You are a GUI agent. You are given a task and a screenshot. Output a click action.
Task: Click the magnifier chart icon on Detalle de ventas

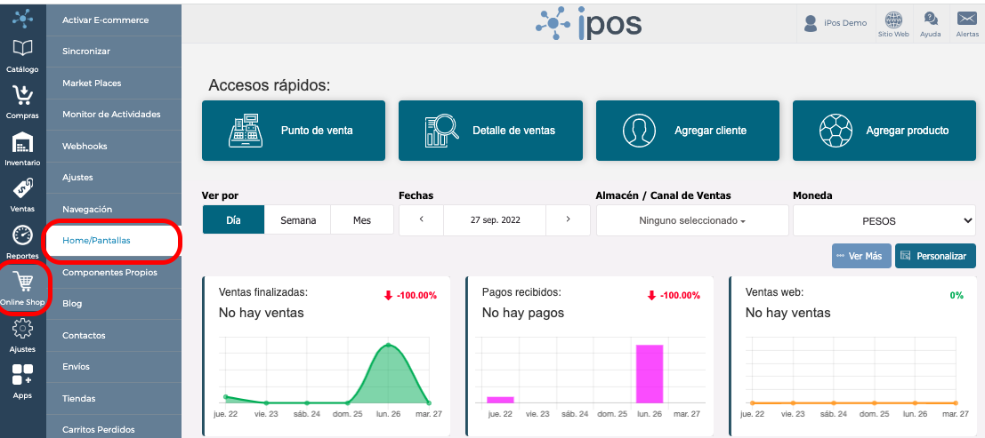coord(443,130)
